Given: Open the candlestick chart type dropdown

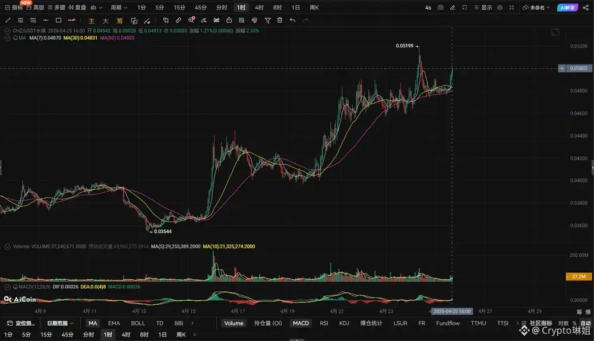Looking at the screenshot, I should 96,8.
